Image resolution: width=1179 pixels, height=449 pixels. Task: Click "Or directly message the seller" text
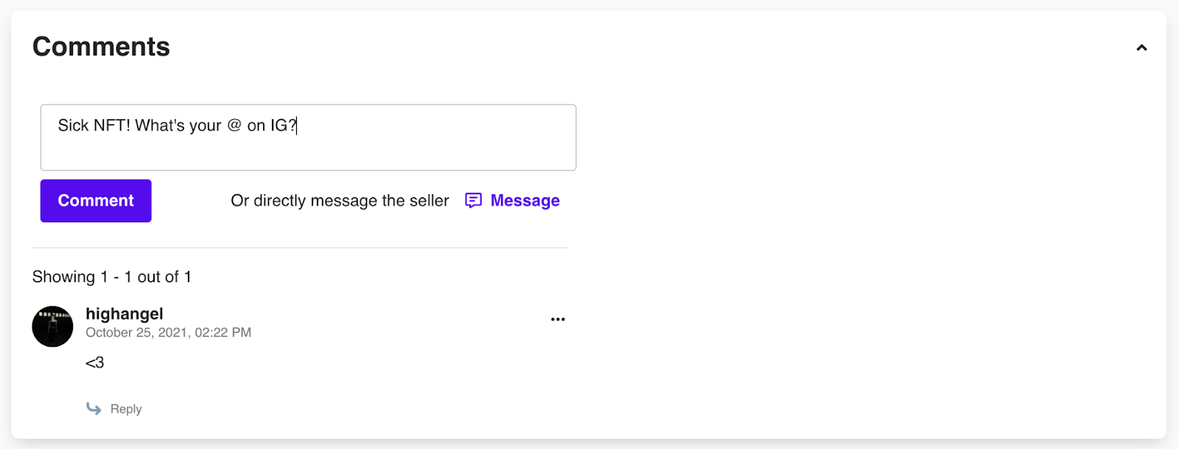pos(340,201)
